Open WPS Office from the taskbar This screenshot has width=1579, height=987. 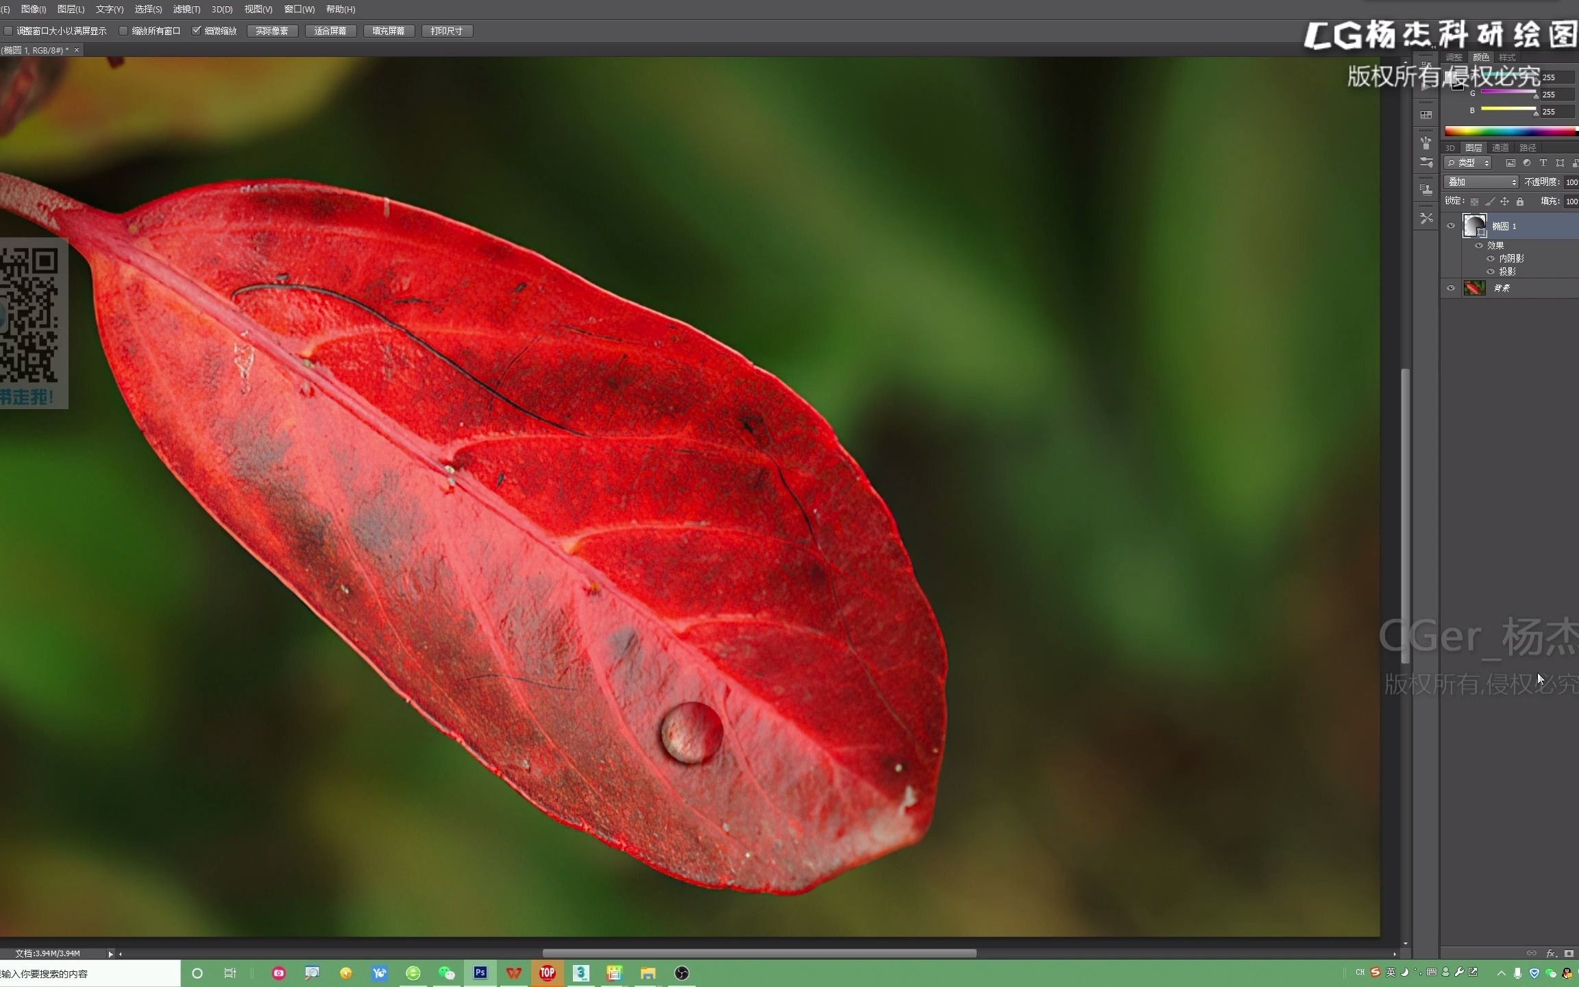514,973
